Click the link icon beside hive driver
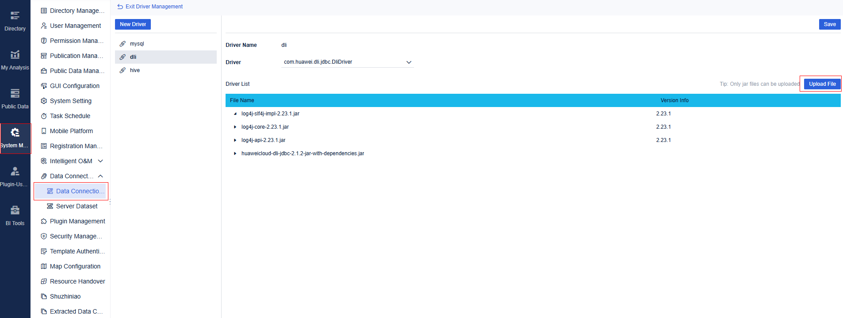Image resolution: width=843 pixels, height=318 pixels. point(123,70)
